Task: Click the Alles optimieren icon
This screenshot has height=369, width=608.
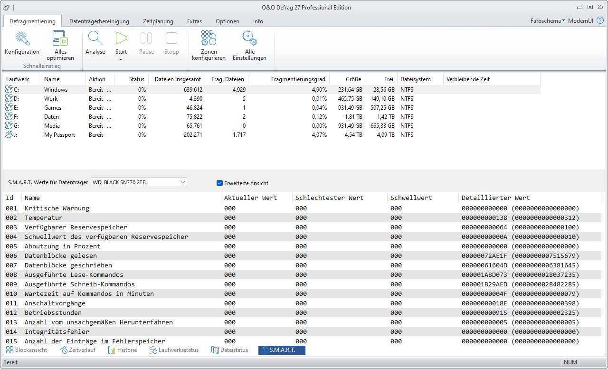Action: coord(60,38)
